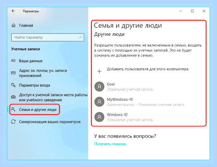The width and height of the screenshot is (217, 167).
Task: Open the Главная home icon
Action: (x=13, y=25)
